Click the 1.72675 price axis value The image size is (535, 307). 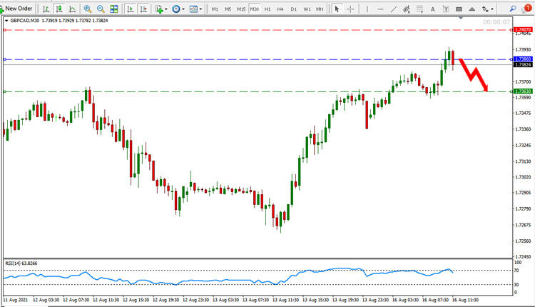(523, 225)
